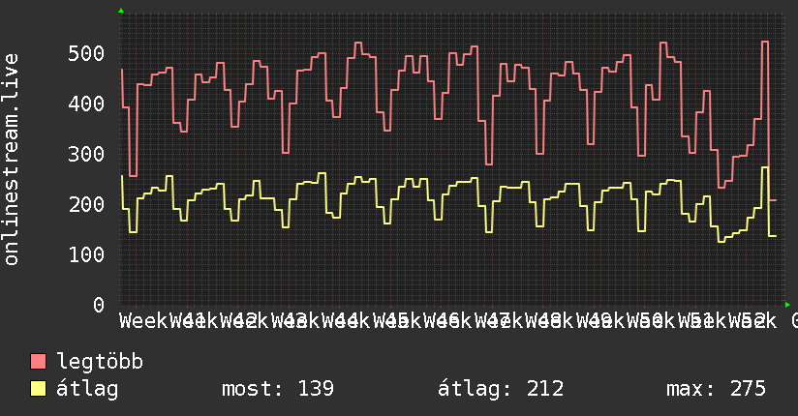Image resolution: width=798 pixels, height=416 pixels.
Task: Click the most: 139 value
Action: tap(278, 389)
